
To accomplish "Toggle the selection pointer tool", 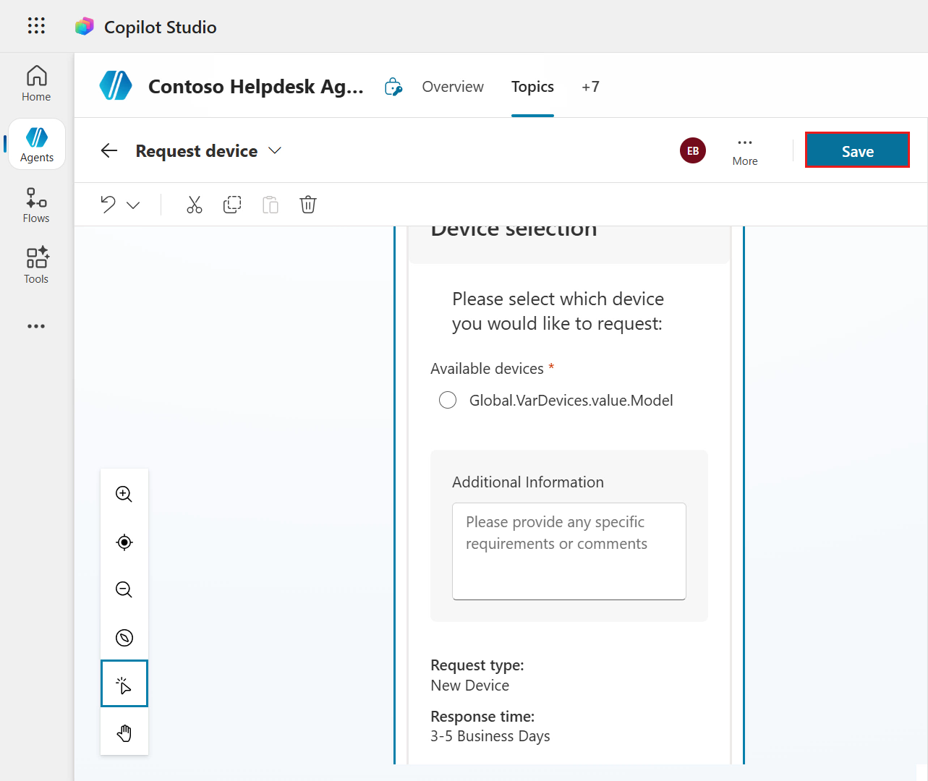I will tap(124, 684).
